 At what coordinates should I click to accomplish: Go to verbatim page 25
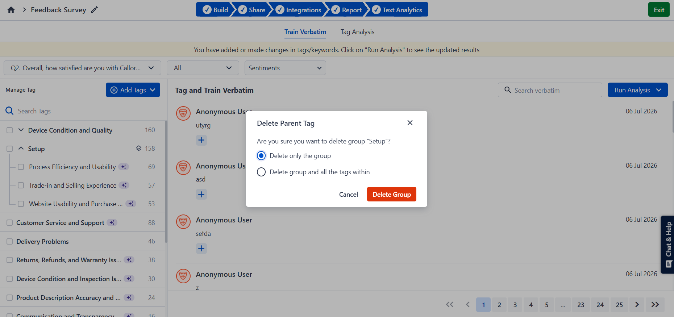tap(619, 305)
